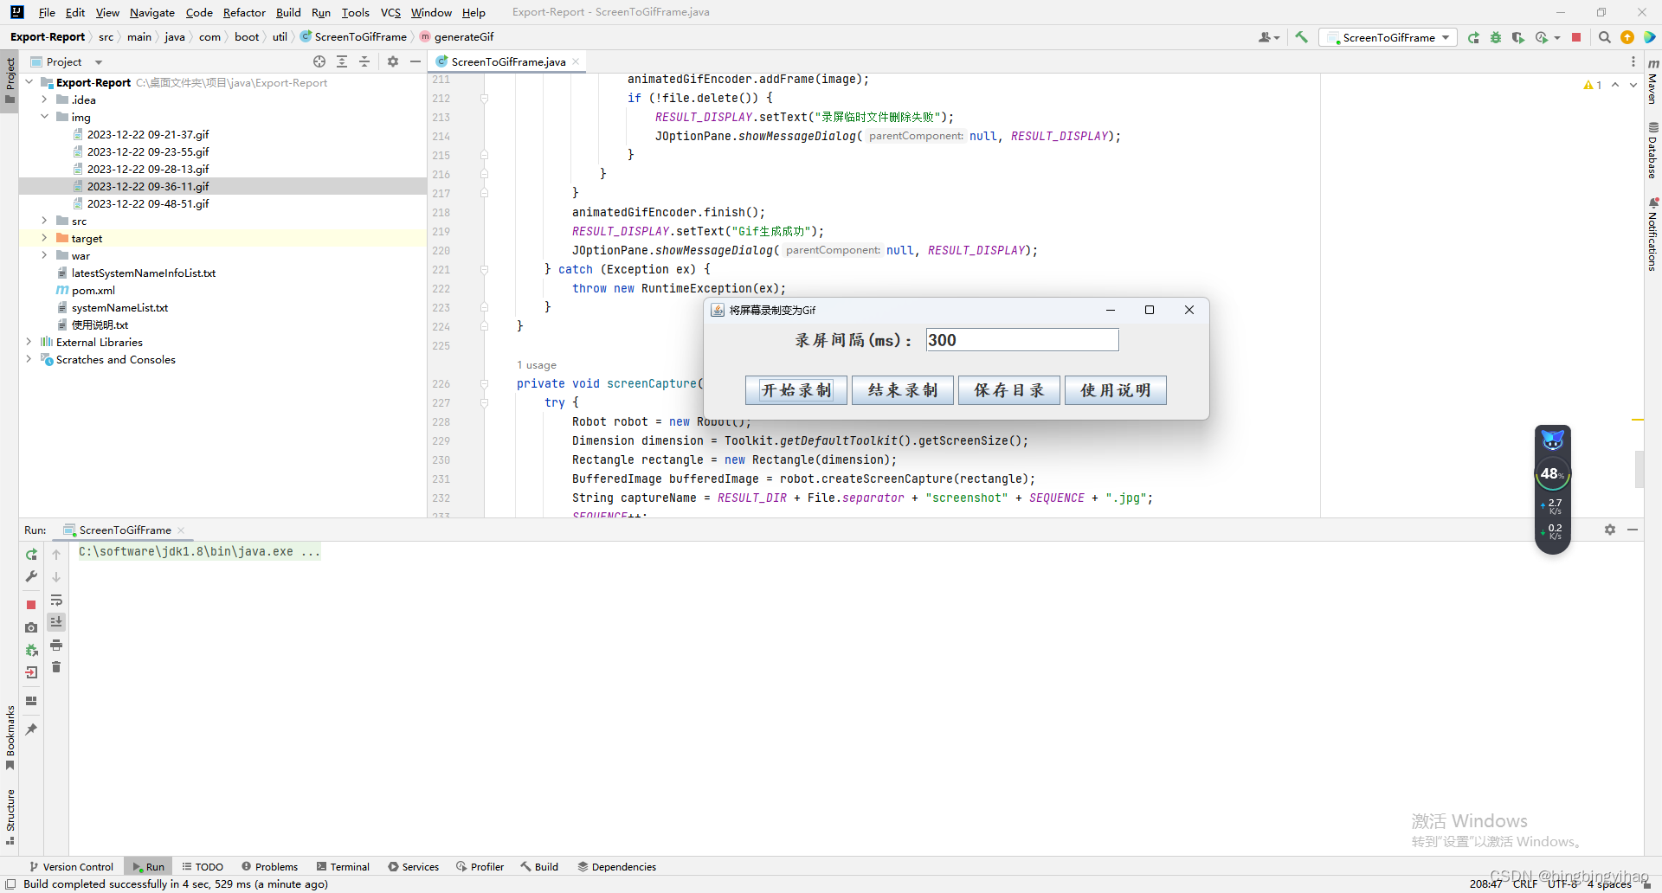1662x893 pixels.
Task: Expand External Libraries node
Action: (x=29, y=342)
